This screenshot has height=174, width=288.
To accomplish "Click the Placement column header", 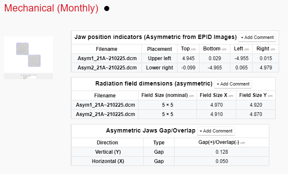I will click(x=159, y=49).
